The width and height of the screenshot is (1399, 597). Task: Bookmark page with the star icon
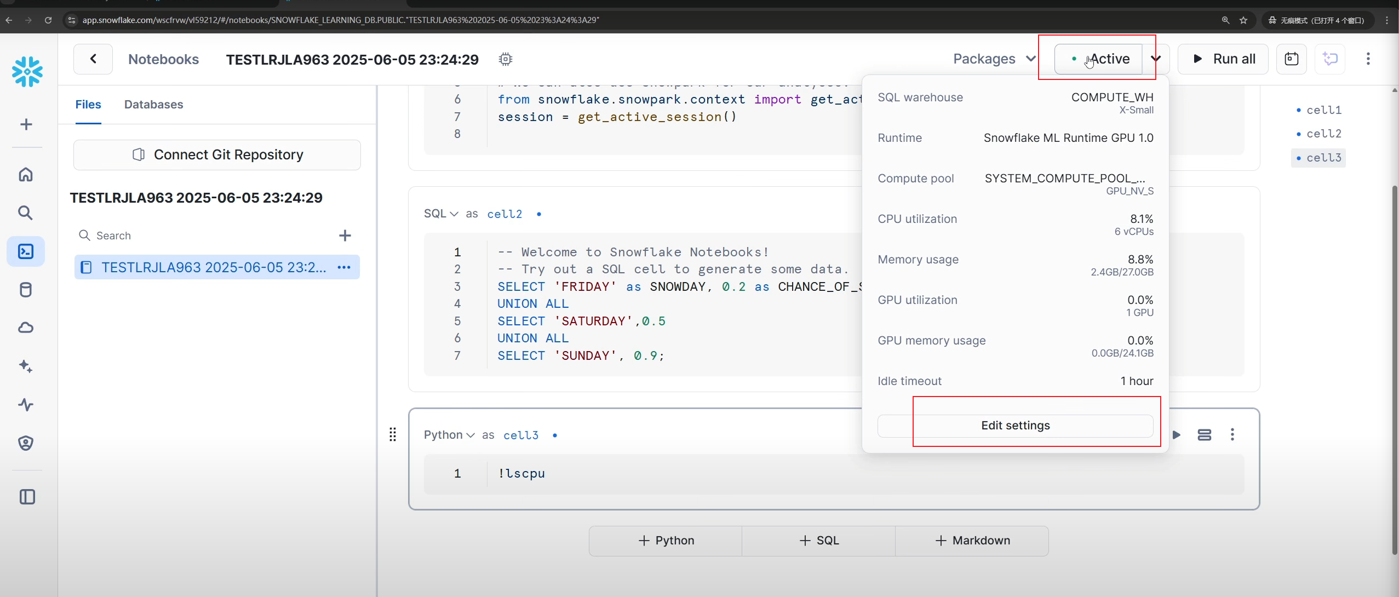point(1243,20)
